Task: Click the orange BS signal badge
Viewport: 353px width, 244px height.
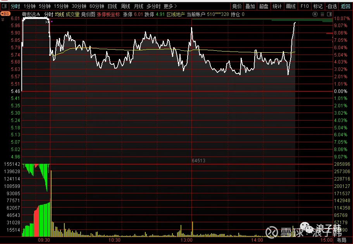Action: pyautogui.click(x=5, y=14)
